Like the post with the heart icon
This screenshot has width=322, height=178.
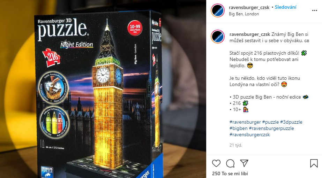tap(216, 163)
